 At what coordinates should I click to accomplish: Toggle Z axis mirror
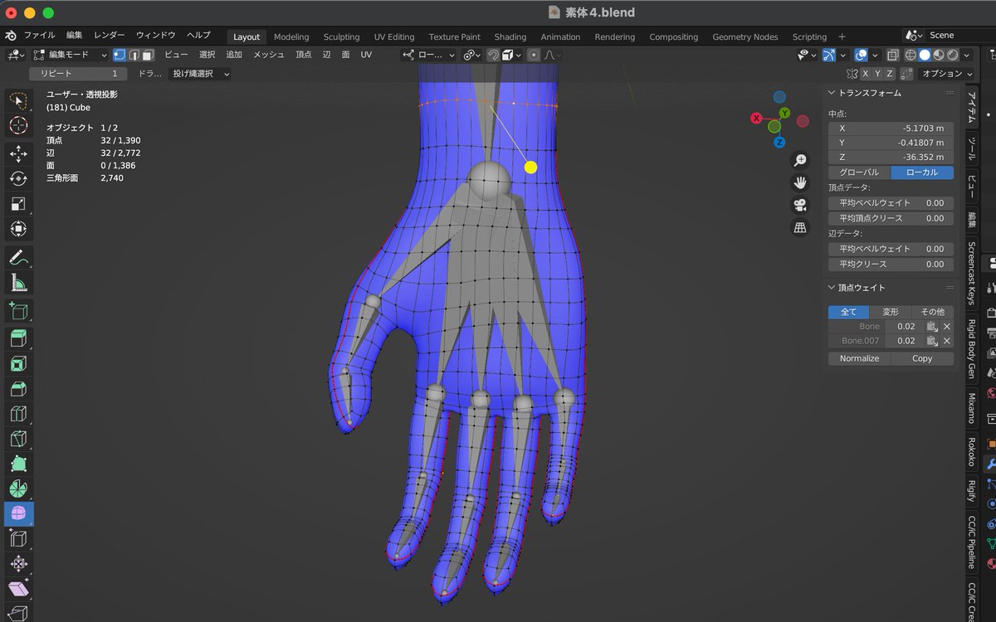pyautogui.click(x=890, y=74)
